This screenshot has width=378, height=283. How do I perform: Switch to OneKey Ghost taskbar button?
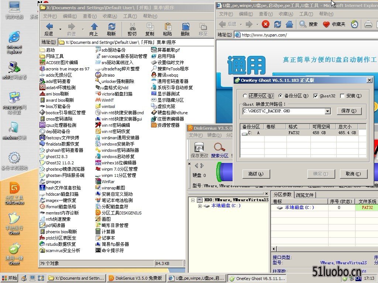(257, 278)
